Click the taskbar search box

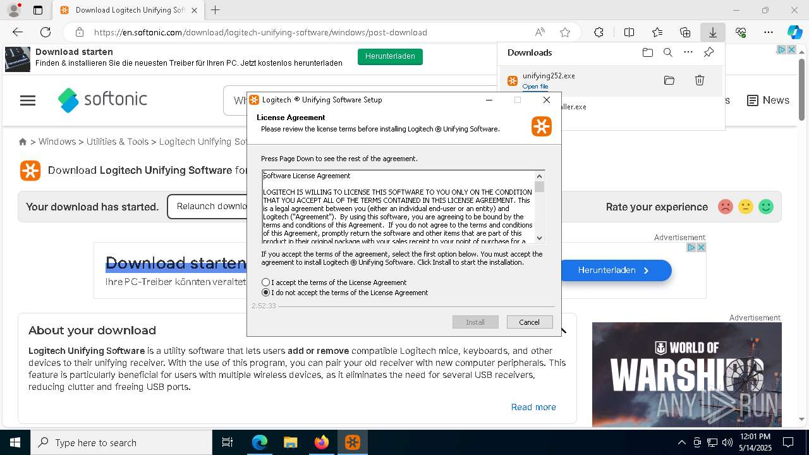click(x=121, y=442)
